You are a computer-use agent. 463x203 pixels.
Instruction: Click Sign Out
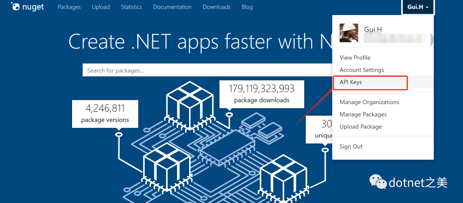tap(351, 146)
